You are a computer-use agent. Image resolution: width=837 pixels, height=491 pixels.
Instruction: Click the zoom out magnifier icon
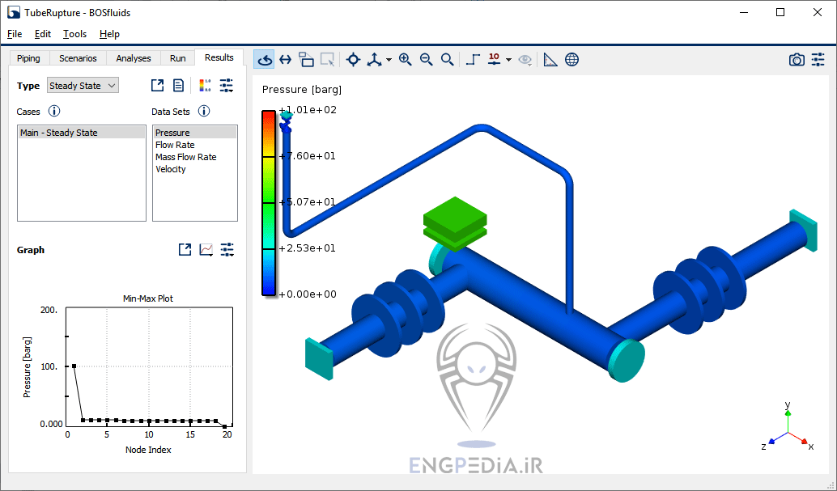(426, 59)
